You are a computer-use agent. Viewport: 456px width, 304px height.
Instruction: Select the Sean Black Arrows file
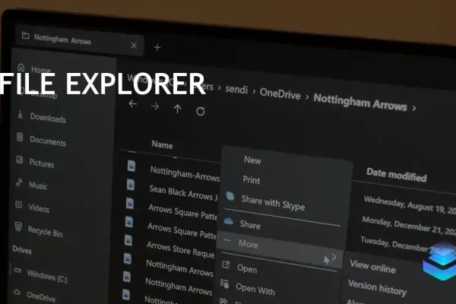[183, 193]
